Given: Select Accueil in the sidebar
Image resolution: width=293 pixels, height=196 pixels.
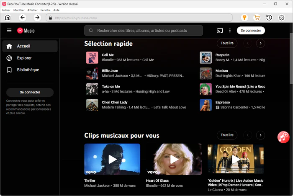Looking at the screenshot, I should [x=30, y=46].
